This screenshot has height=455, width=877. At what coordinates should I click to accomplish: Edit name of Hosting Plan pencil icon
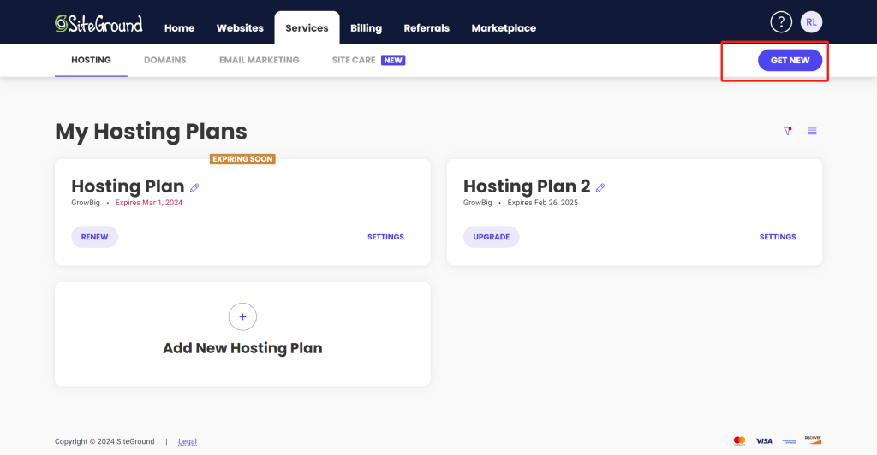click(x=194, y=187)
